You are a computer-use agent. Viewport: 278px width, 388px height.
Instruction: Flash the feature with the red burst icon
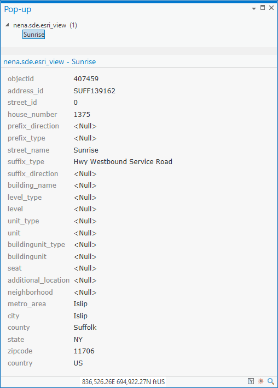point(260,381)
